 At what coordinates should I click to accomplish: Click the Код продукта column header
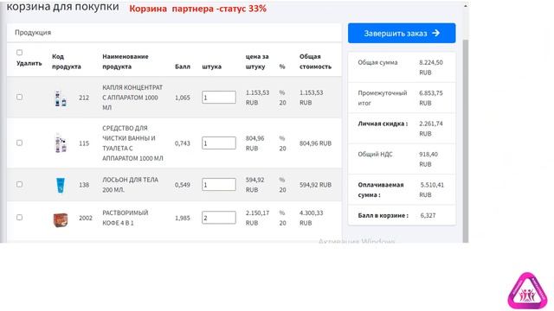click(67, 61)
